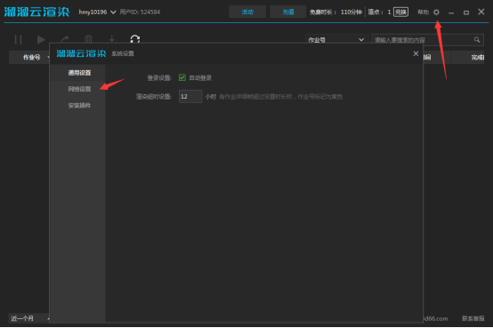493x328 pixels.
Task: Open the 近一个月 time range dropdown
Action: (29, 318)
